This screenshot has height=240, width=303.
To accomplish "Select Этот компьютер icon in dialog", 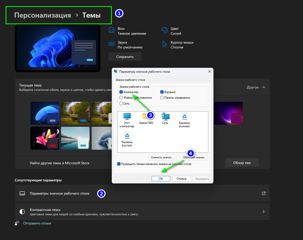I will pos(127,120).
